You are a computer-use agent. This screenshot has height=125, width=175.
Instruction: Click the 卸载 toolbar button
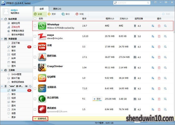pyautogui.click(x=80, y=14)
